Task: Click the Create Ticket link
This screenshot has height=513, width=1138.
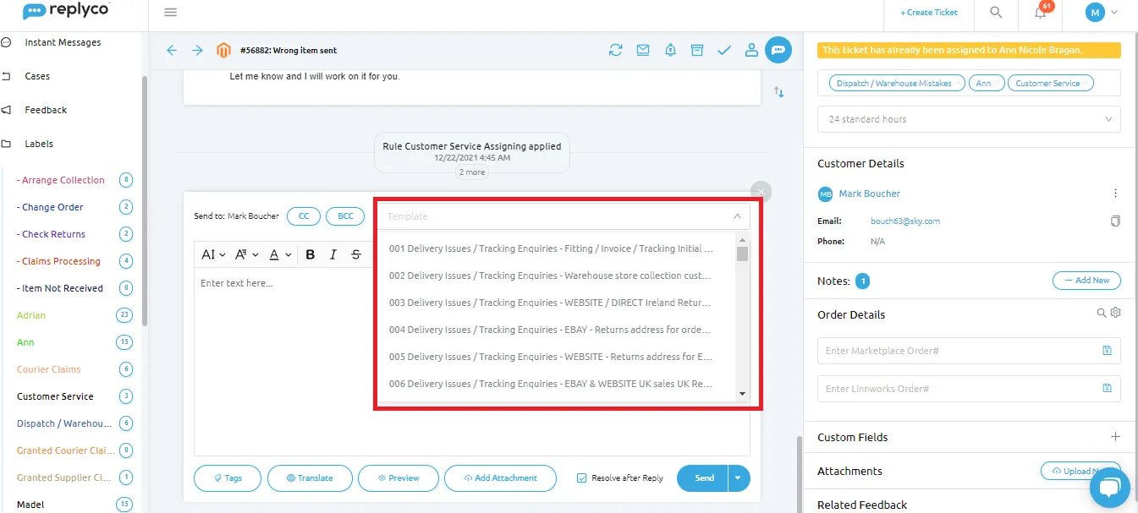Action: (929, 13)
